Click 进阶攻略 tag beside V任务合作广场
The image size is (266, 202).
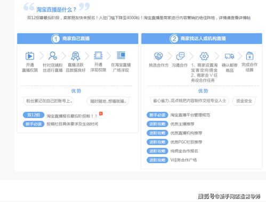point(157,160)
